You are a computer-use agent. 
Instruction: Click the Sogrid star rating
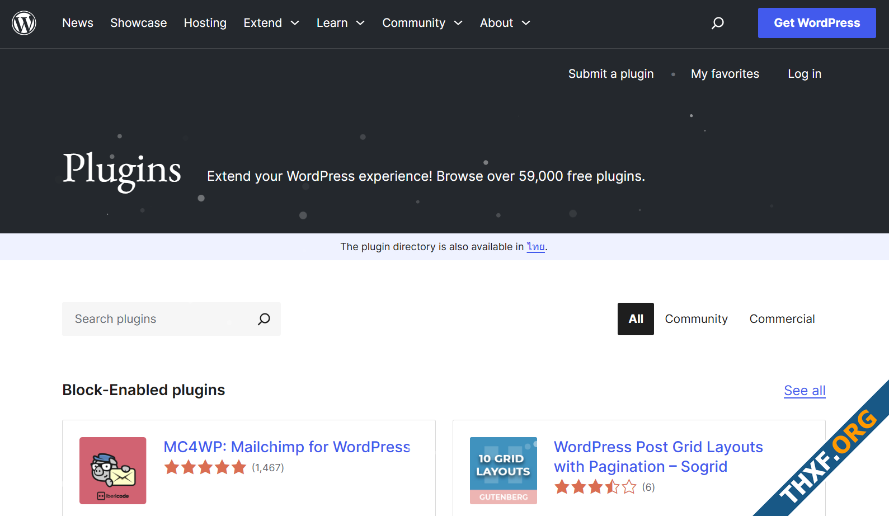coord(596,487)
